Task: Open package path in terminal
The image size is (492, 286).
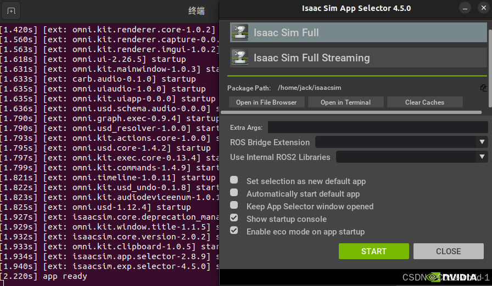Action: (x=345, y=102)
